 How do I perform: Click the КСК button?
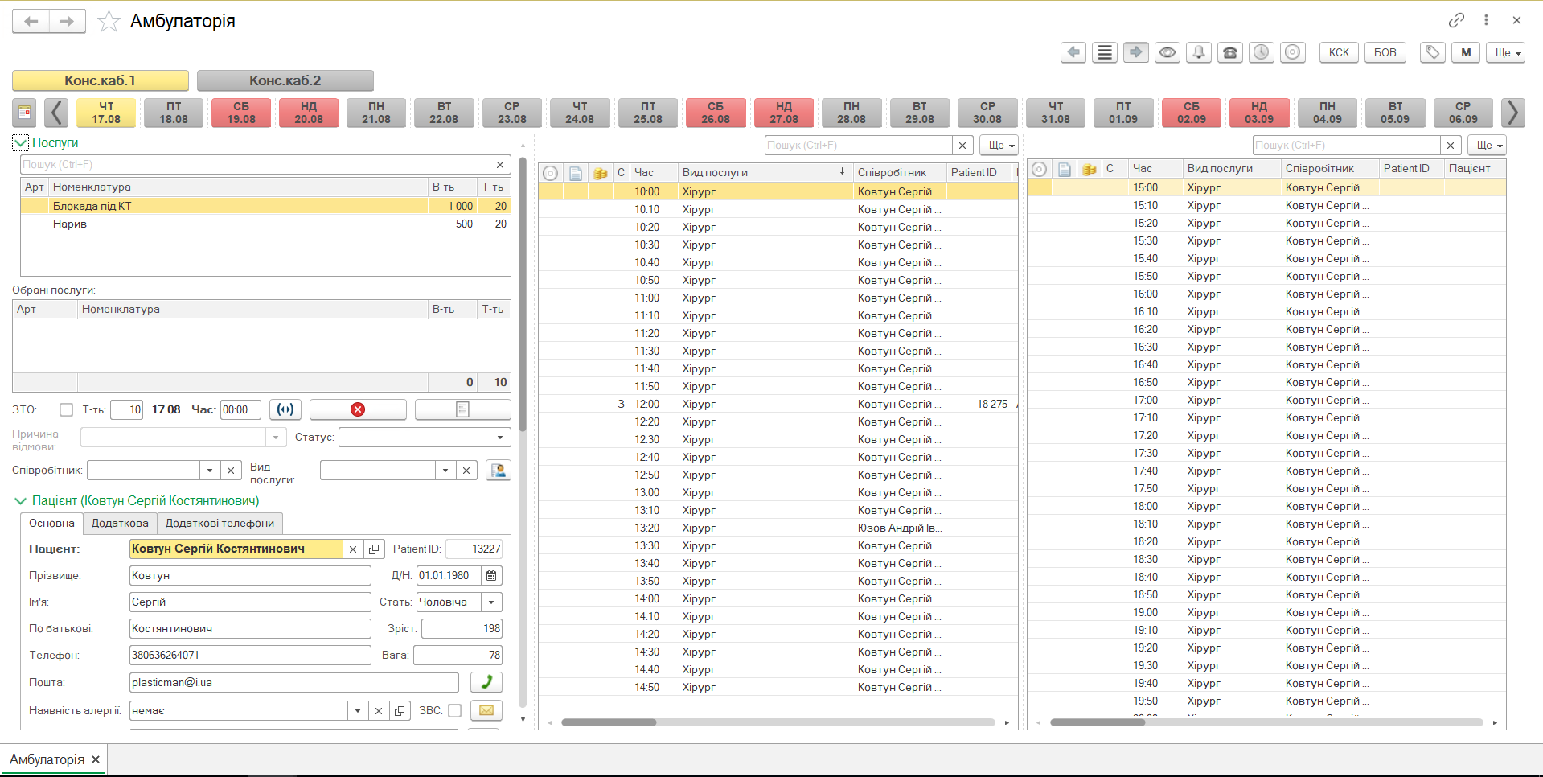(1339, 52)
